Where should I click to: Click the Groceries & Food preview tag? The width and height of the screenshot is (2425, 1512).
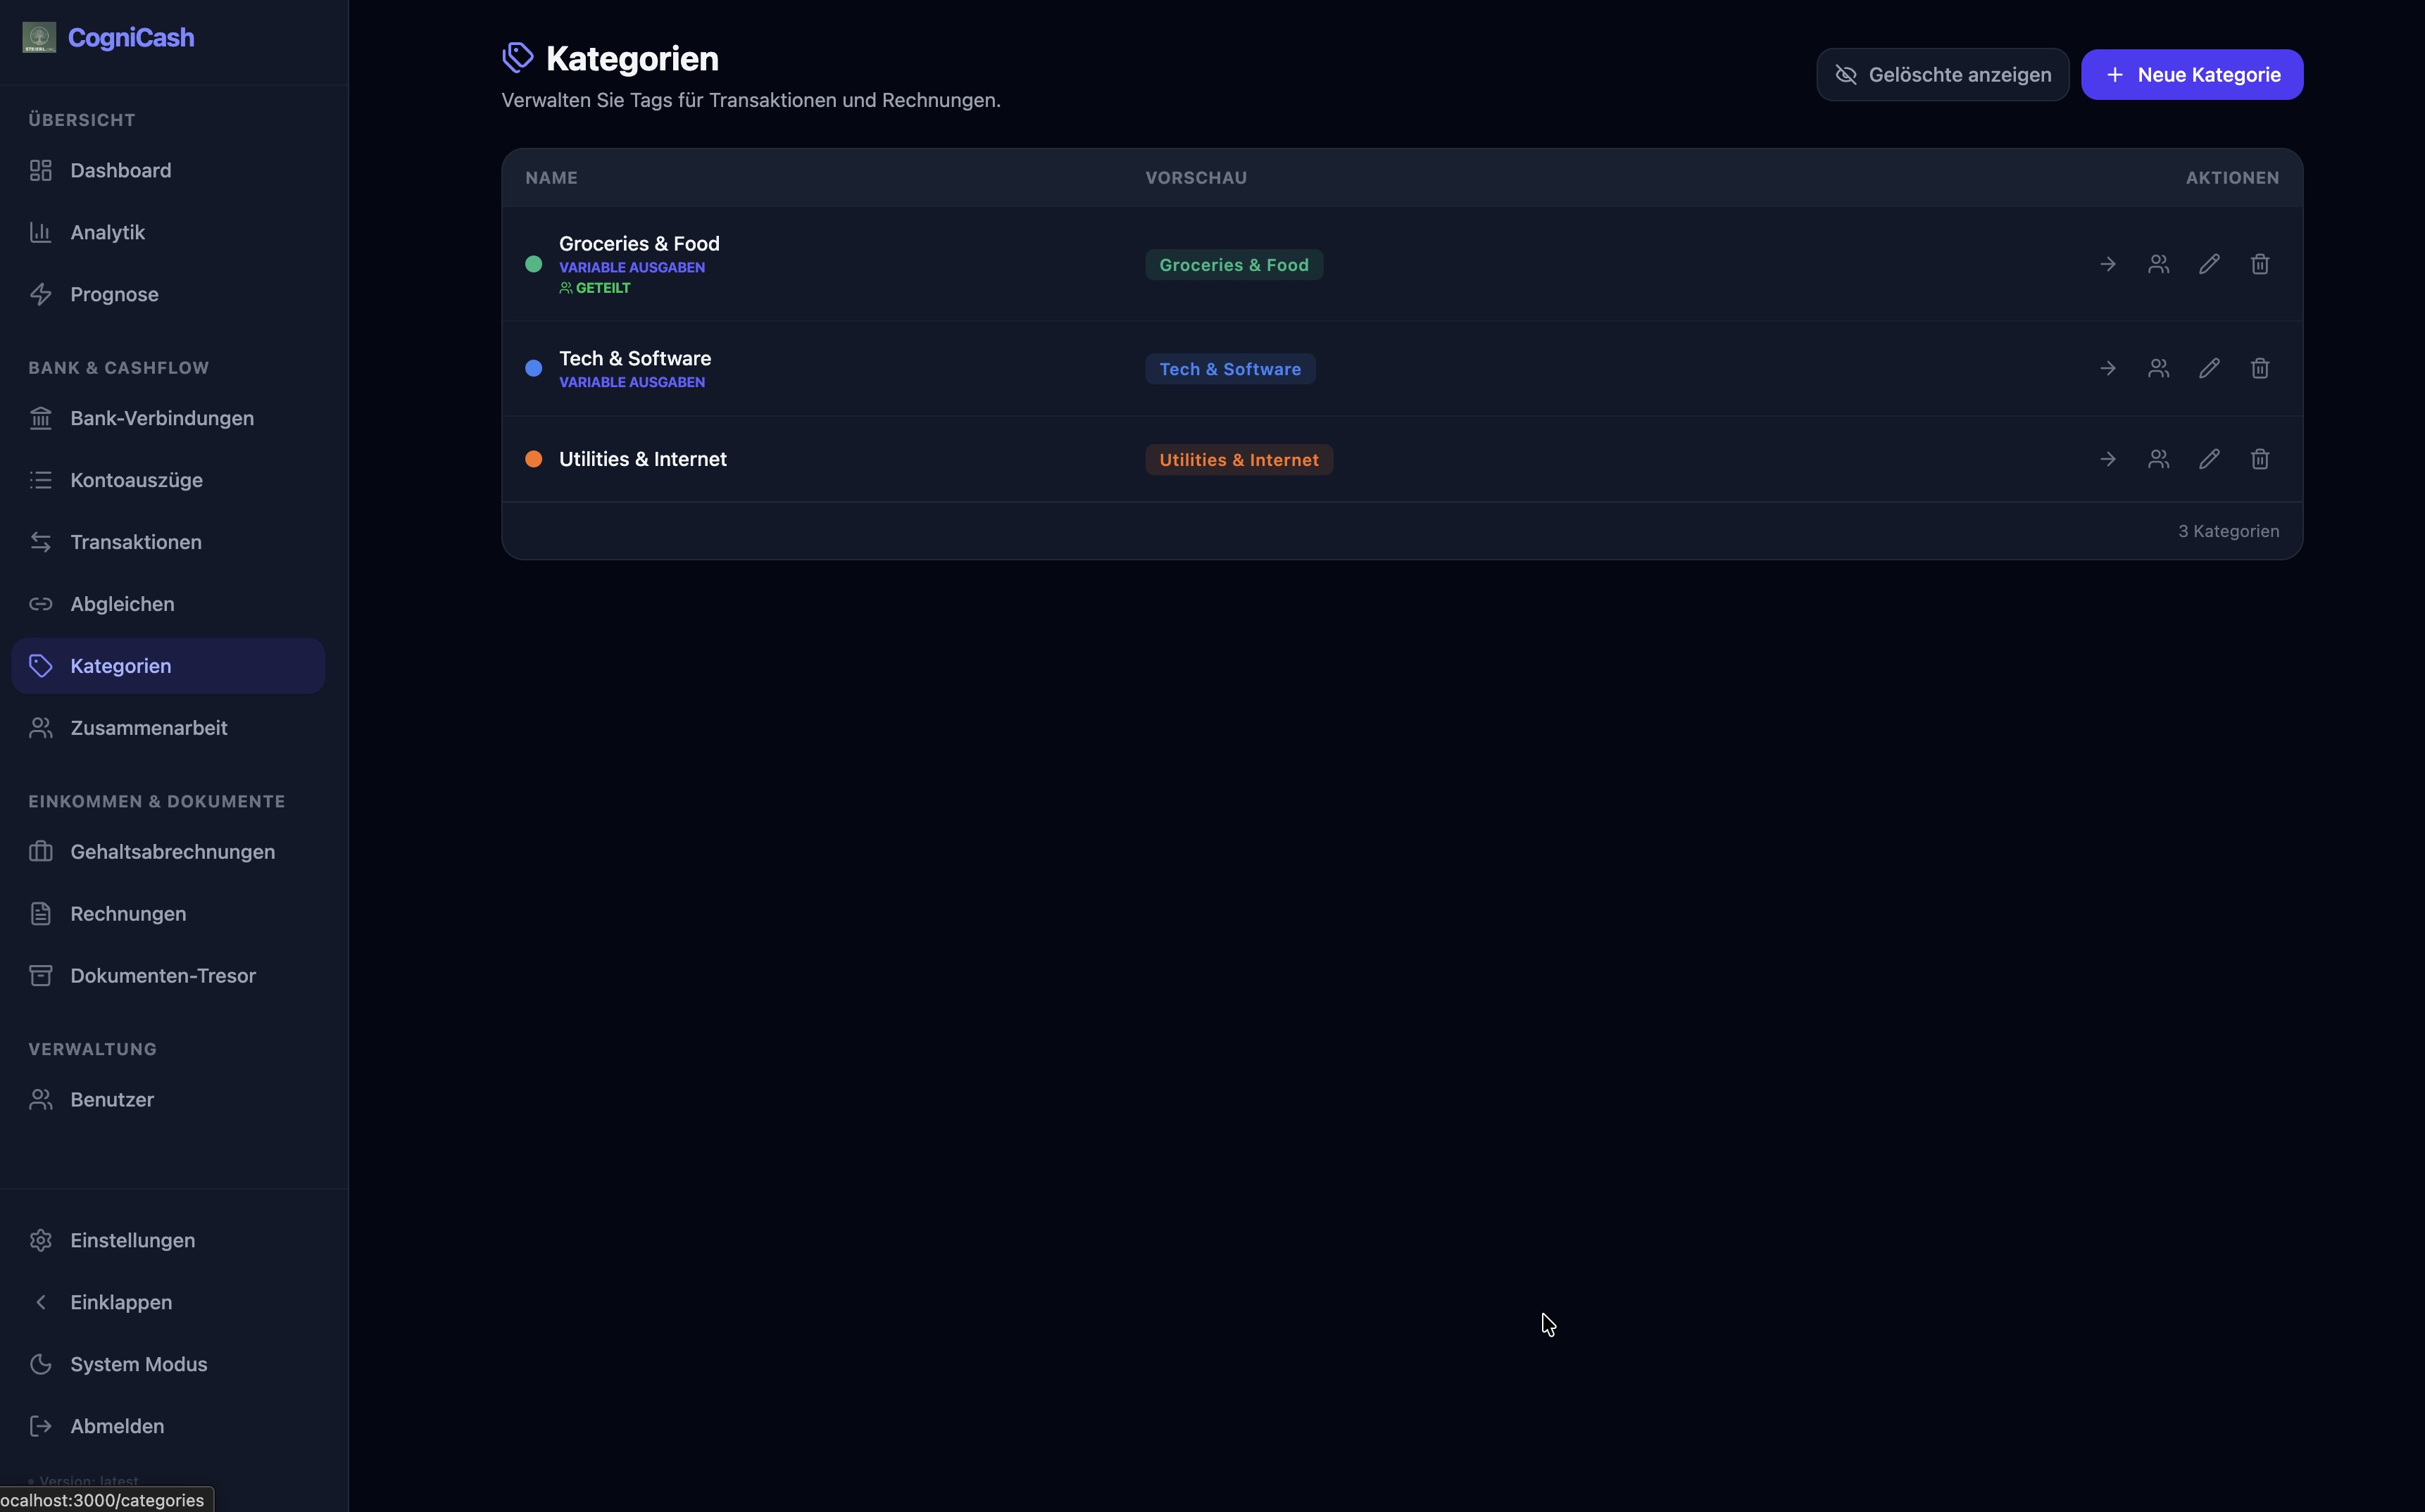(x=1234, y=265)
